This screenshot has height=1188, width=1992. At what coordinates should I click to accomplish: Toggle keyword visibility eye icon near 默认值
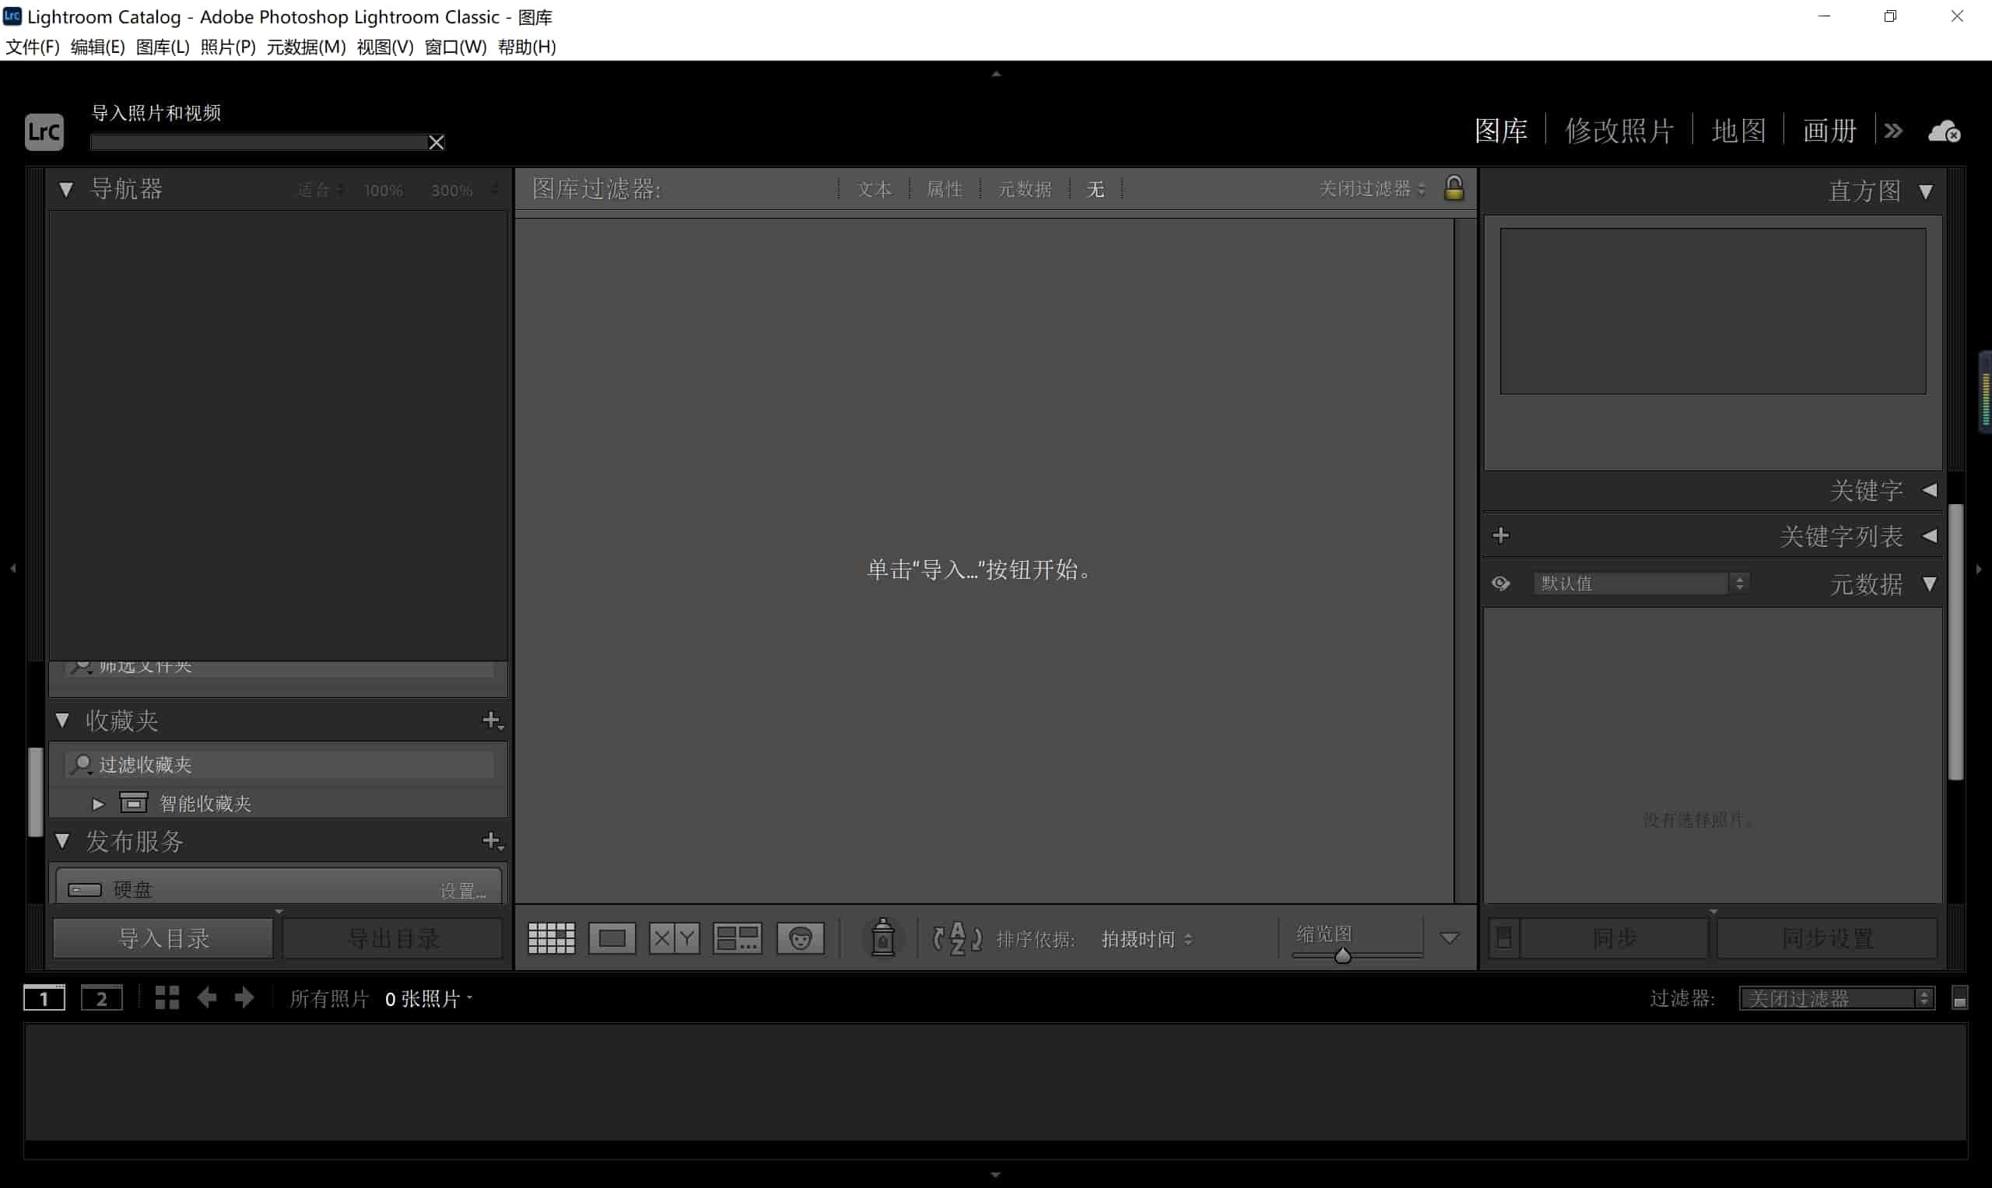(1500, 583)
